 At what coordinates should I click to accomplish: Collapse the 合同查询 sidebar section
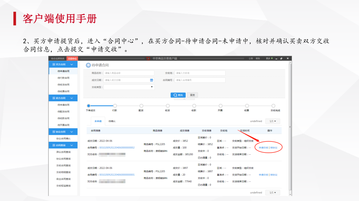[72, 145]
